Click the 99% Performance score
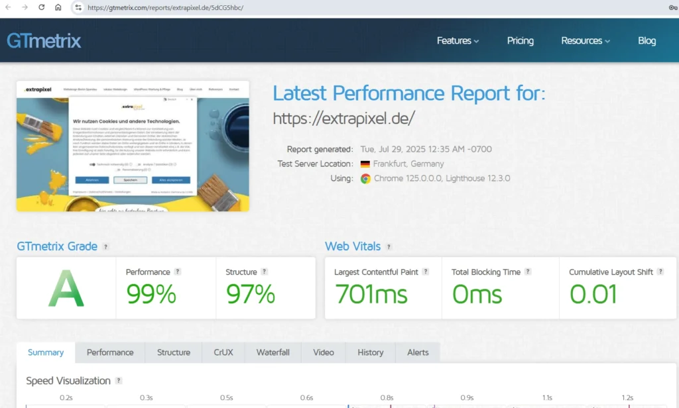 tap(151, 294)
